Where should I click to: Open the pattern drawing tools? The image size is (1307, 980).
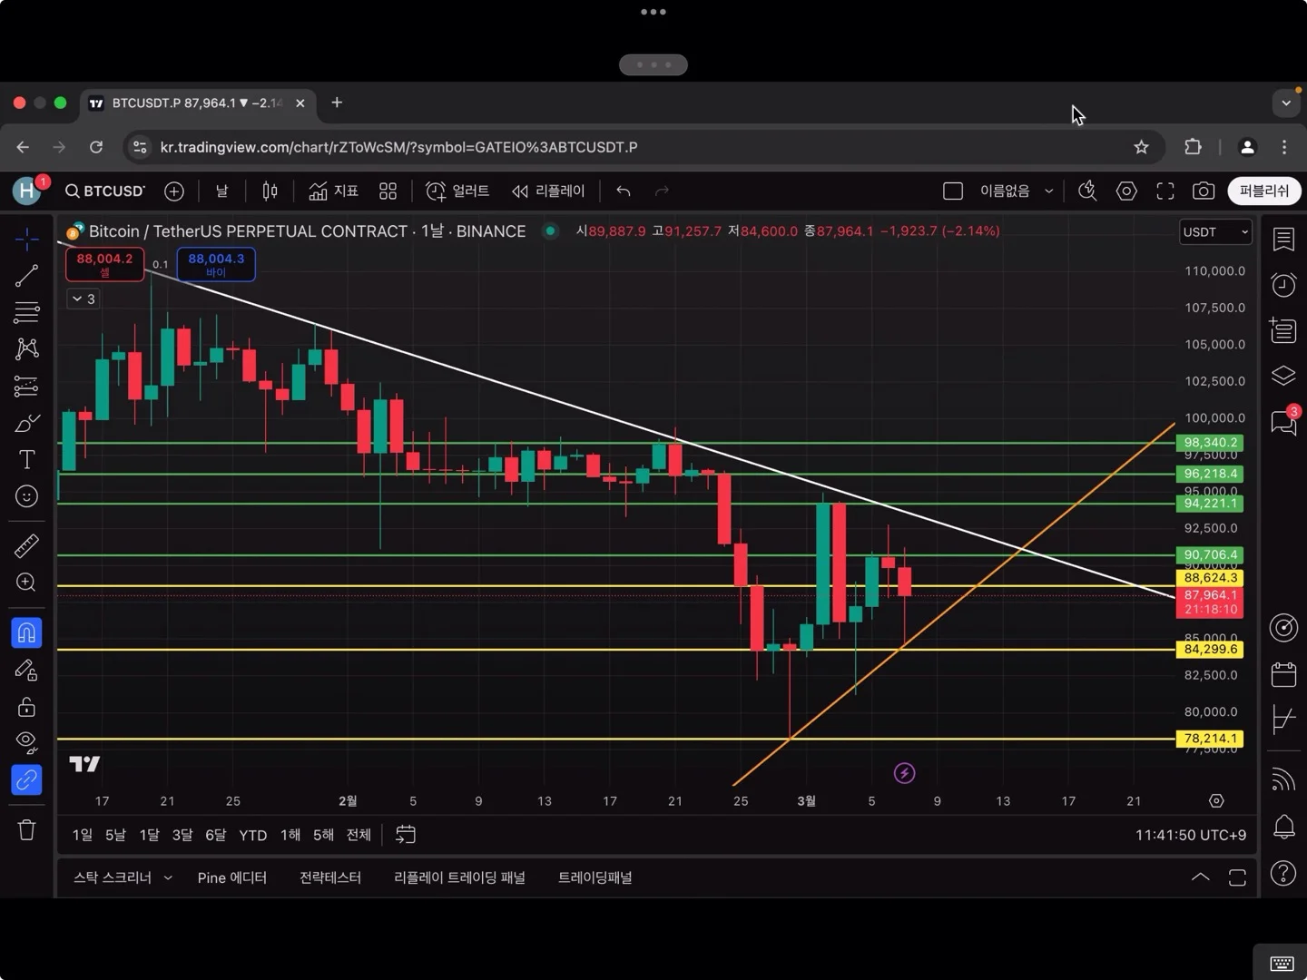click(26, 349)
